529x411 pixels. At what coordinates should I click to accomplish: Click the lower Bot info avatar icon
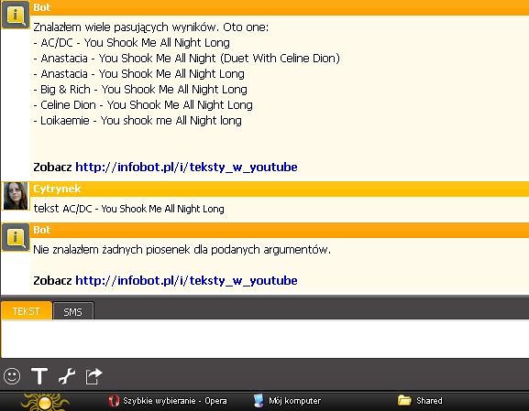coord(15,237)
